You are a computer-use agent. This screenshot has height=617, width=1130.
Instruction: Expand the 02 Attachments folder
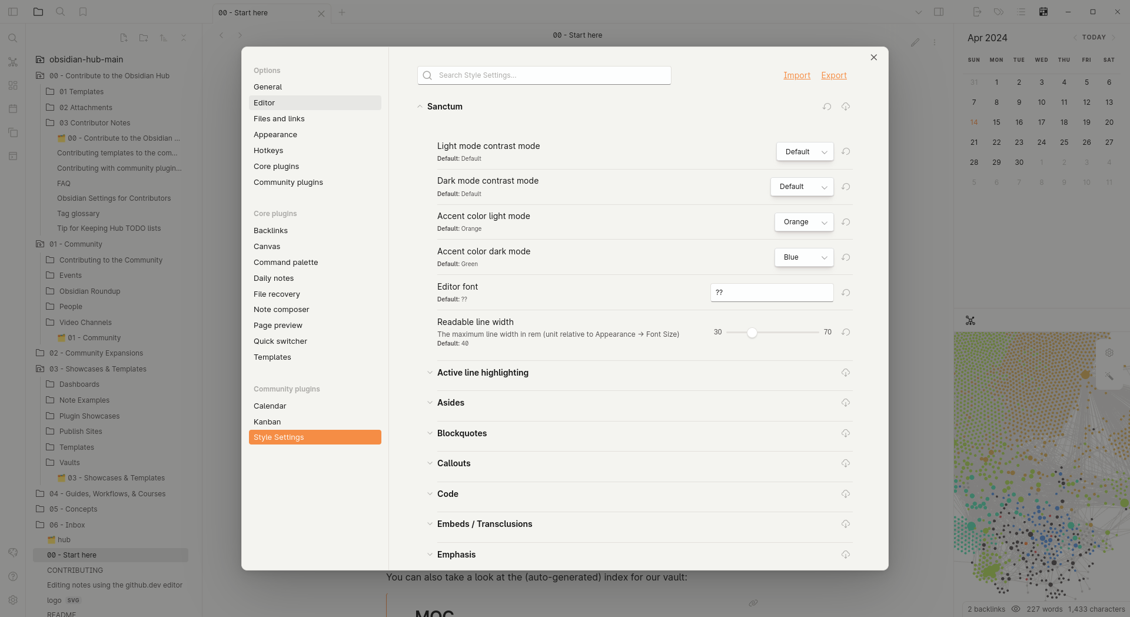point(85,108)
